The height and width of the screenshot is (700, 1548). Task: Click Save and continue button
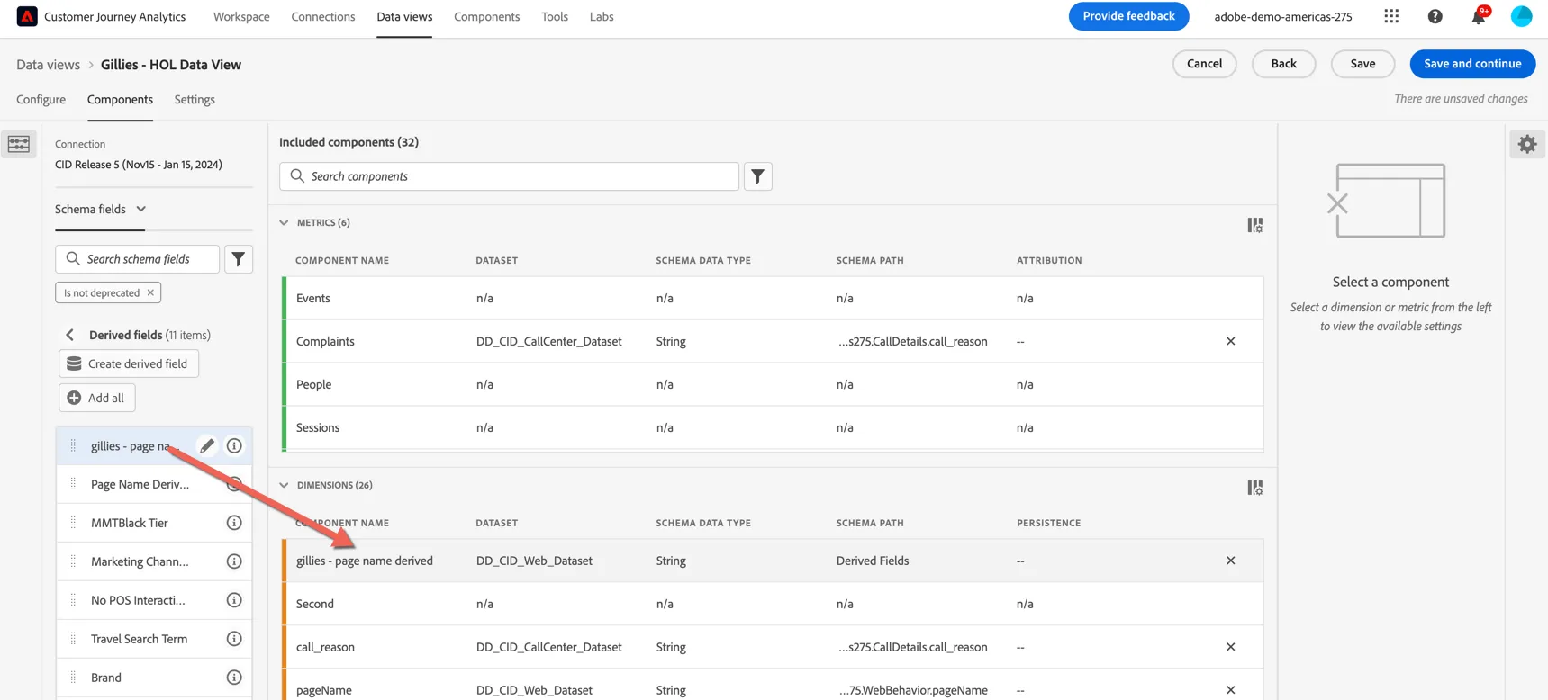(x=1472, y=63)
